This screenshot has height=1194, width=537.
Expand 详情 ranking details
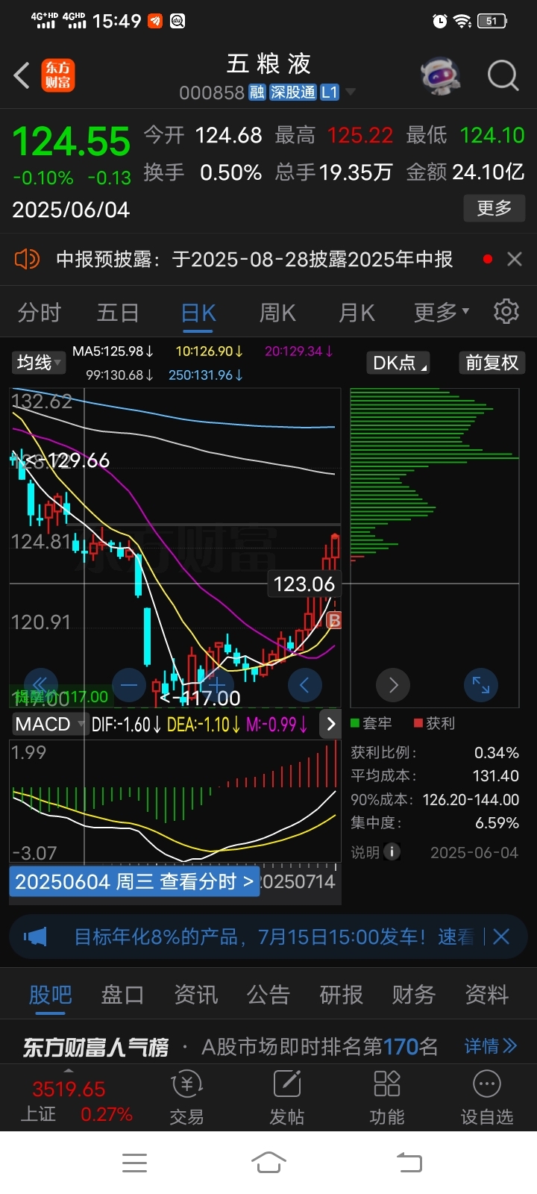point(490,1046)
